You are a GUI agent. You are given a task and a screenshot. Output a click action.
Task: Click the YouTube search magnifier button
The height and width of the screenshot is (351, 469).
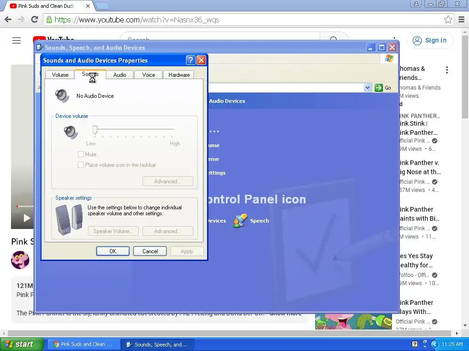pos(334,40)
